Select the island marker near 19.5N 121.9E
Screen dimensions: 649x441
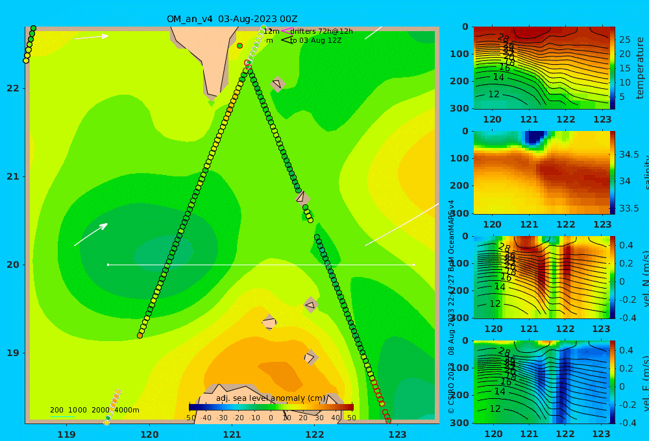(x=310, y=305)
